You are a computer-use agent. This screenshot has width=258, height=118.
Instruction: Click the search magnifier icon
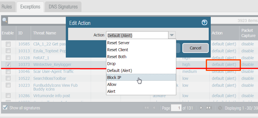pos(5,20)
